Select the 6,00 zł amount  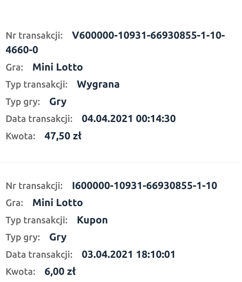tap(60, 272)
